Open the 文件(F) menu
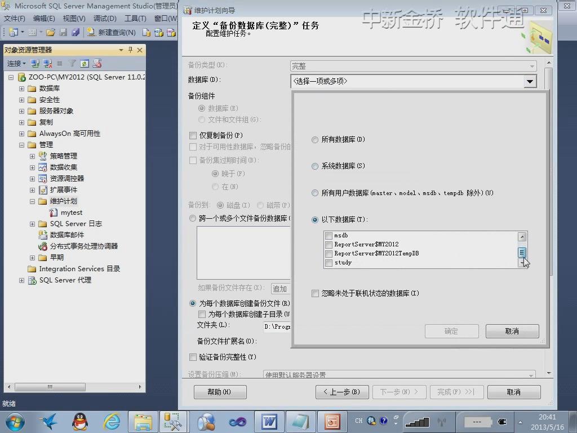This screenshot has width=577, height=433. (x=14, y=19)
